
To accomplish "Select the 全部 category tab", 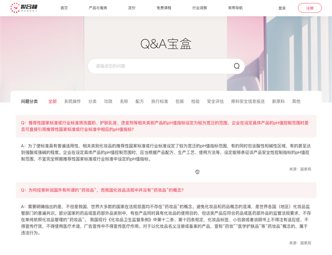I will (x=53, y=102).
